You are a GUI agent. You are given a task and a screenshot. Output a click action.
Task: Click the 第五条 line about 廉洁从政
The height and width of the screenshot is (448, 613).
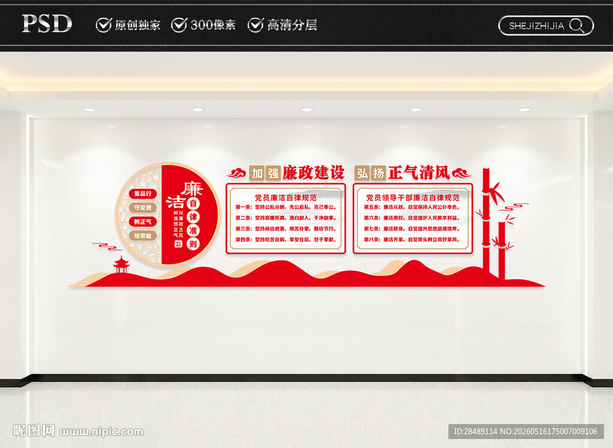click(413, 208)
